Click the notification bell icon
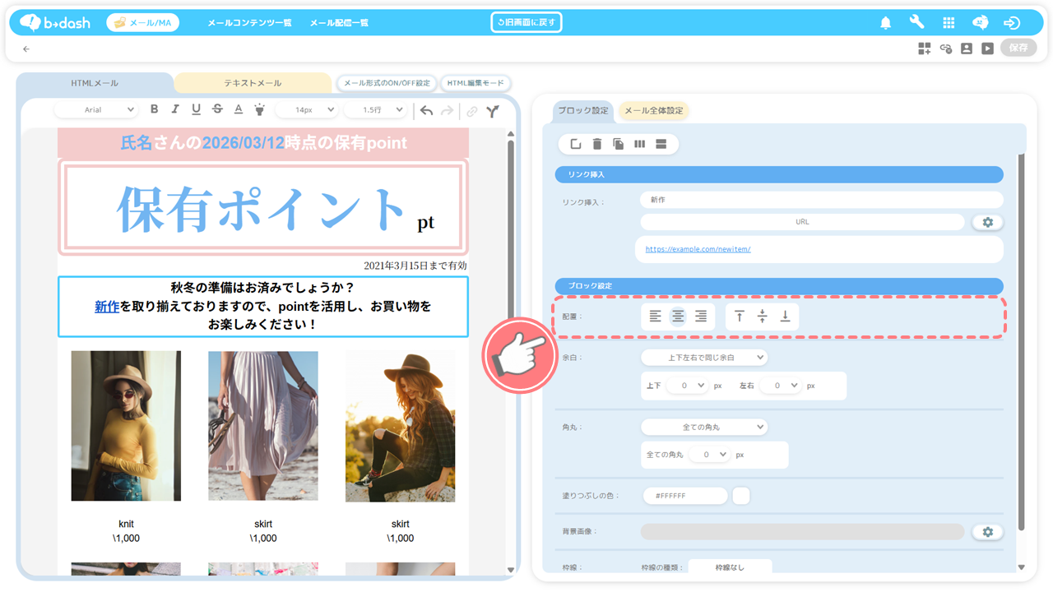This screenshot has height=592, width=1053. 886,23
